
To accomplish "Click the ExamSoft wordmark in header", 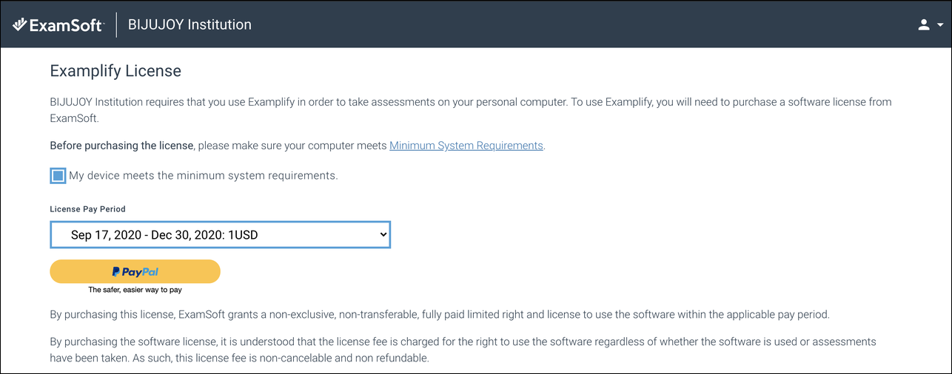I will (67, 25).
